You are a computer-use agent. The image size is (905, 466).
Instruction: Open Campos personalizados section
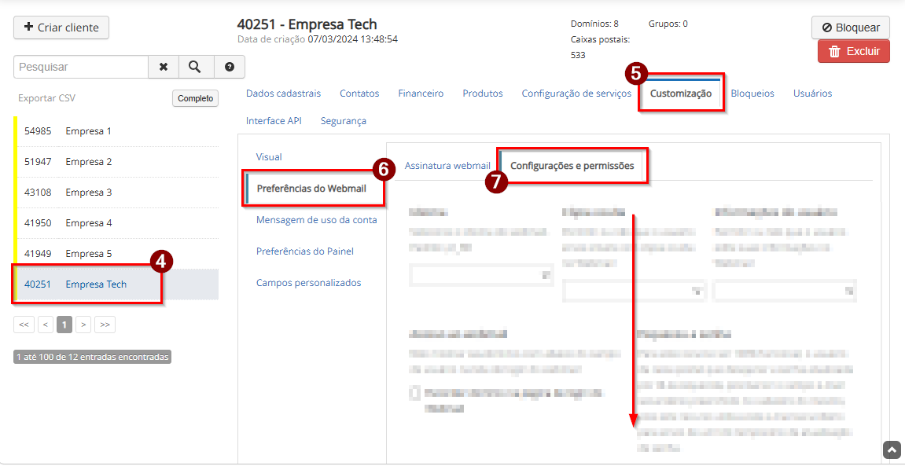(x=309, y=283)
